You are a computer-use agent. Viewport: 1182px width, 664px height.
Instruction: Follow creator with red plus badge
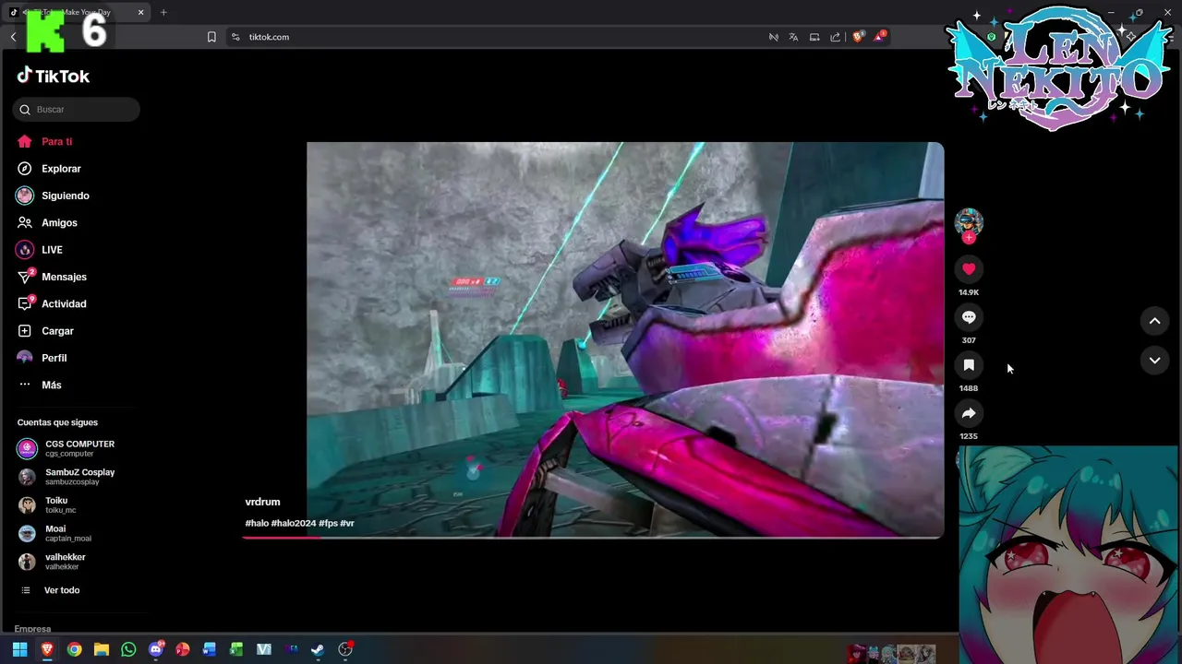pyautogui.click(x=969, y=238)
